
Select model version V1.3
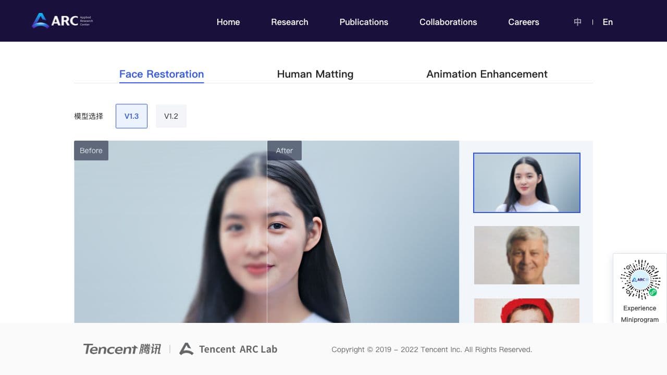coord(131,116)
